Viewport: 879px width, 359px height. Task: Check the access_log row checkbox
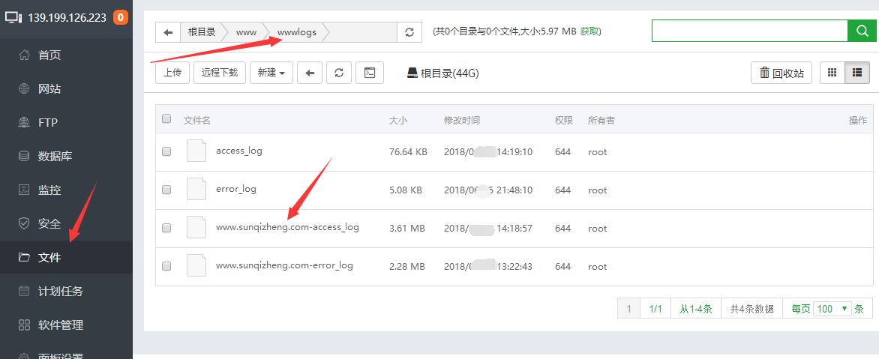166,151
